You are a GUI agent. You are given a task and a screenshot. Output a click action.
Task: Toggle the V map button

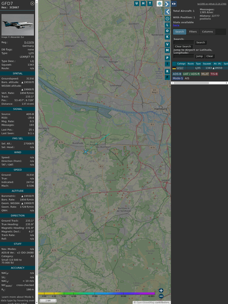point(167,44)
